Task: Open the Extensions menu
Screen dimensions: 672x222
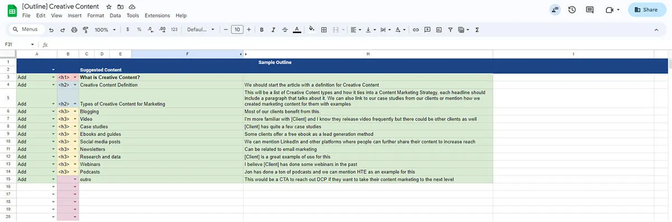Action: (x=157, y=16)
